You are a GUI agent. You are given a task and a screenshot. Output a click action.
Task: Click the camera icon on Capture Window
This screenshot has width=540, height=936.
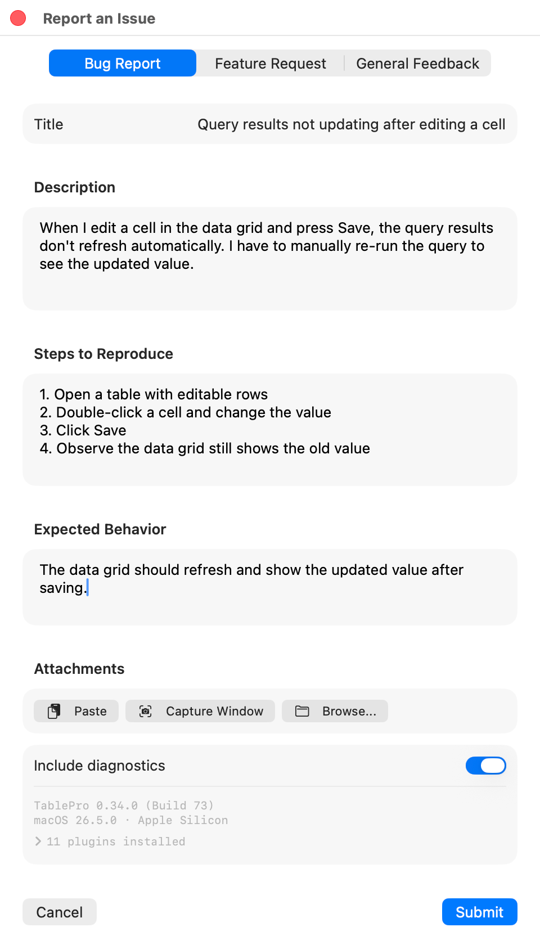pos(145,711)
